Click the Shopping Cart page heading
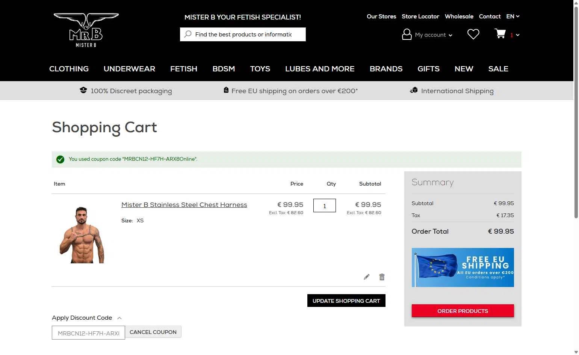 [104, 128]
